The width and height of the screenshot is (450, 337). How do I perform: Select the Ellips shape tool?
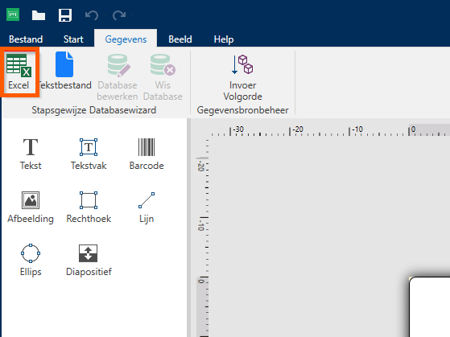click(31, 260)
